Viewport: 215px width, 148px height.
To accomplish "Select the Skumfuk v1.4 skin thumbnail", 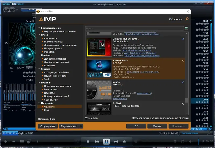I will [99, 47].
